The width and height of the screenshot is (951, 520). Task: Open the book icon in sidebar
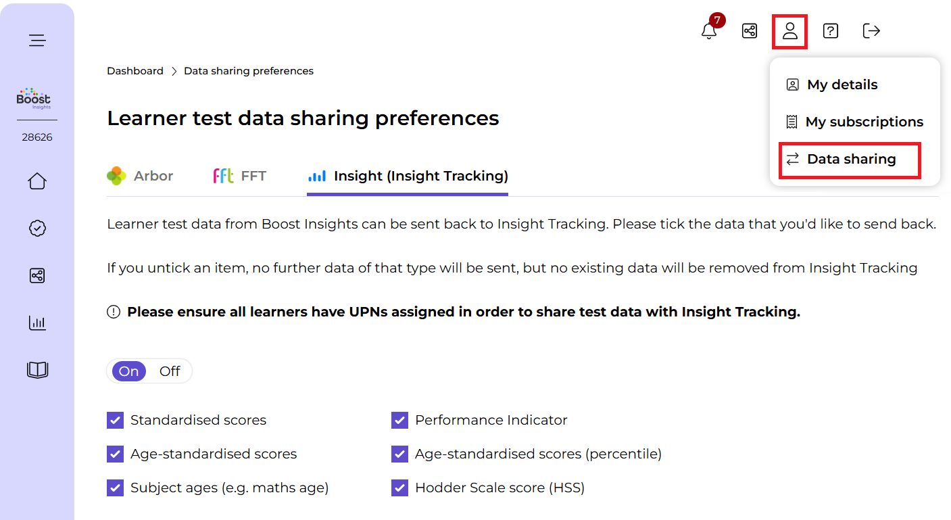pyautogui.click(x=37, y=370)
